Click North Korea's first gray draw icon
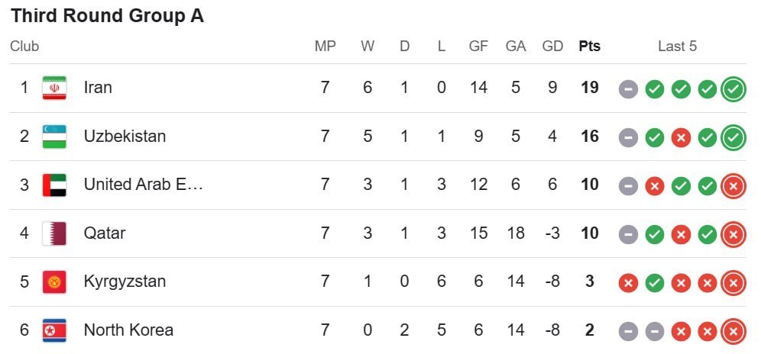 click(628, 332)
